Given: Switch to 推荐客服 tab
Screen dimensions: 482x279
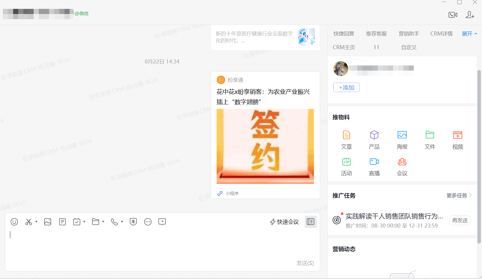Looking at the screenshot, I should [376, 34].
